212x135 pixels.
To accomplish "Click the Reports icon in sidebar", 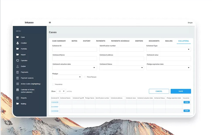I will click(17, 98).
